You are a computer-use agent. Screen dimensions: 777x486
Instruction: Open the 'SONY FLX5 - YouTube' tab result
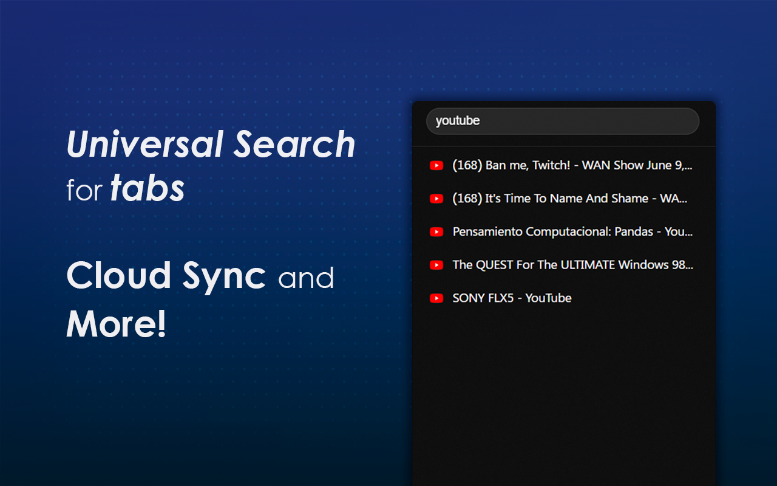click(512, 298)
